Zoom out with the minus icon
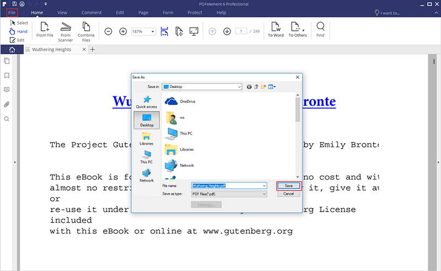441x271 pixels. 108,31
